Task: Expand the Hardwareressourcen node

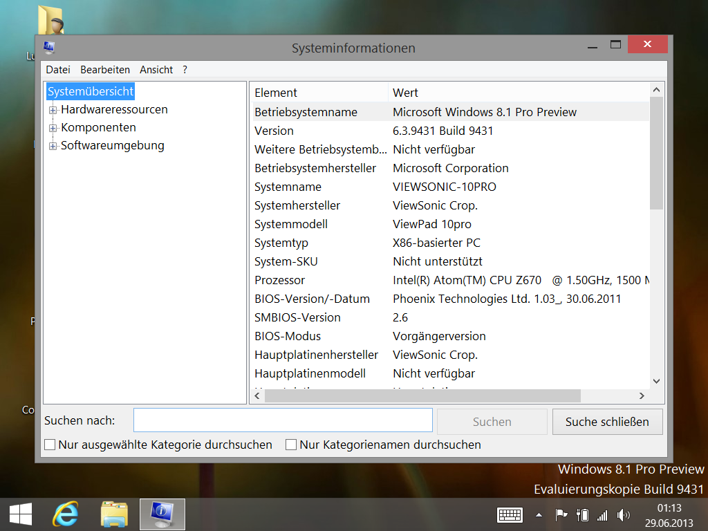Action: (x=53, y=110)
